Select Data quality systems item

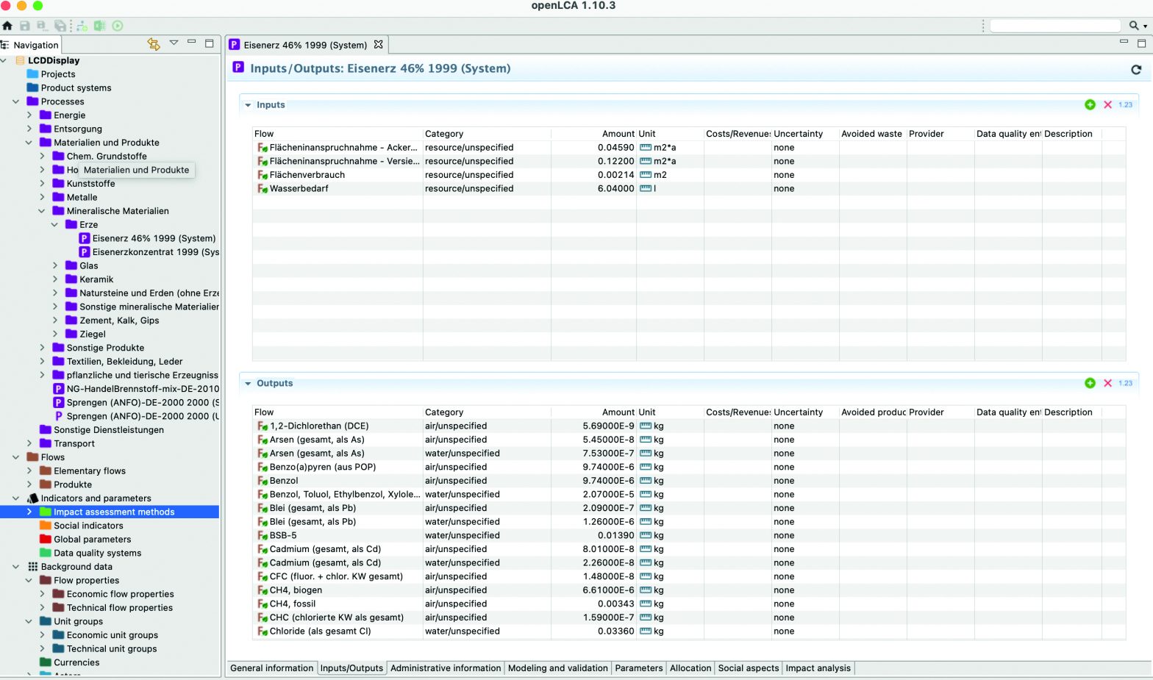pyautogui.click(x=97, y=553)
